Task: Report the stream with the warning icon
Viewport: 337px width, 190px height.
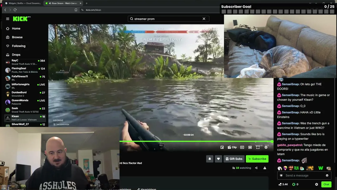Action: [x=265, y=168]
